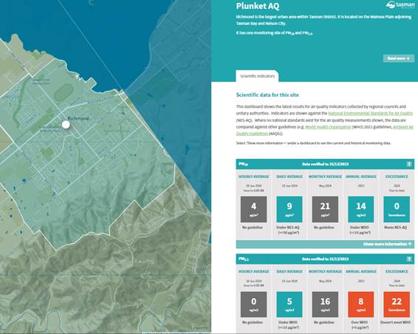Click the PM10 MONTHLY AVERAGE column heading
This screenshot has height=334, width=418.
(x=325, y=177)
